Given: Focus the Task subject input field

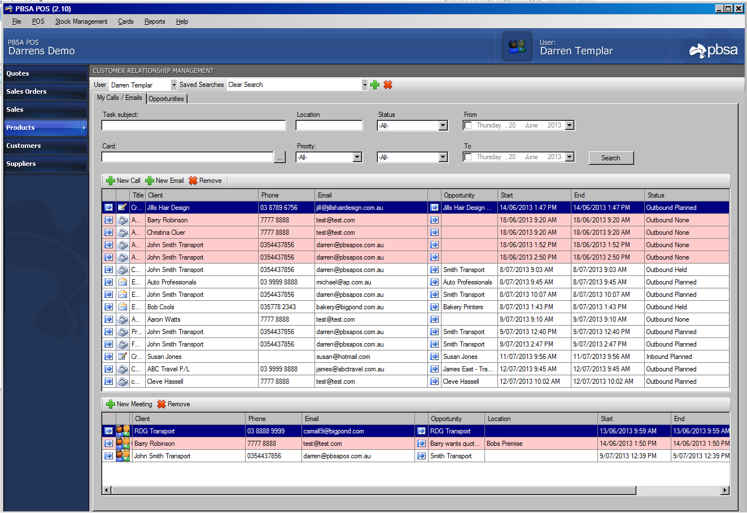Looking at the screenshot, I should pyautogui.click(x=194, y=125).
